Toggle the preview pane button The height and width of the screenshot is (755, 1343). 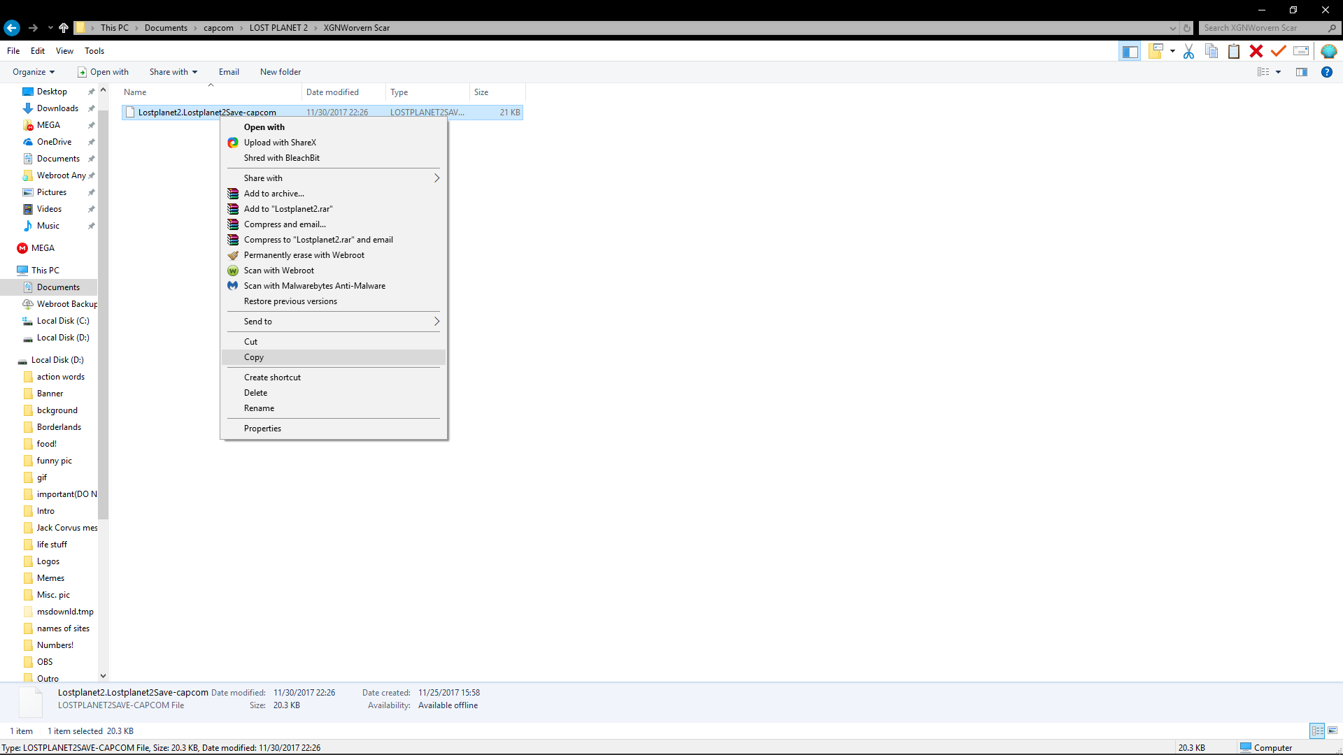point(1301,72)
